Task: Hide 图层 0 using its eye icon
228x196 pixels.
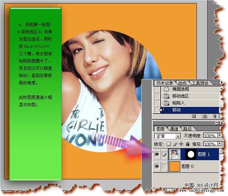Action: 157,166
